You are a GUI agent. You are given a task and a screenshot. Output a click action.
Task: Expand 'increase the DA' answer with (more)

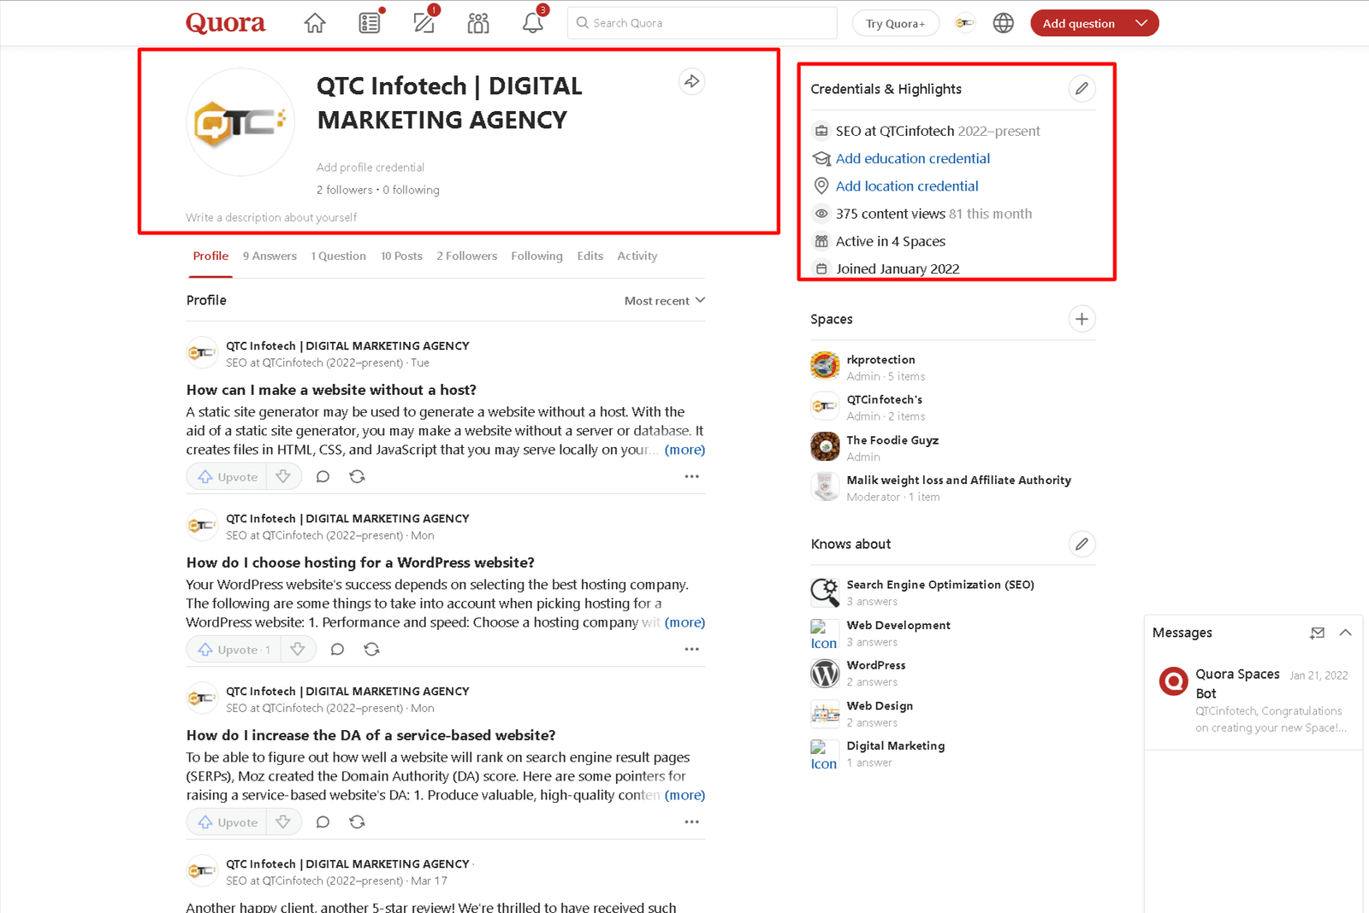(x=684, y=795)
